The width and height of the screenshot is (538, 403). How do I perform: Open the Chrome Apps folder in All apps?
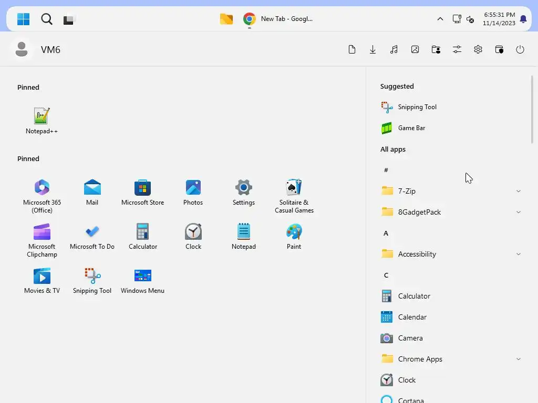coord(451,359)
